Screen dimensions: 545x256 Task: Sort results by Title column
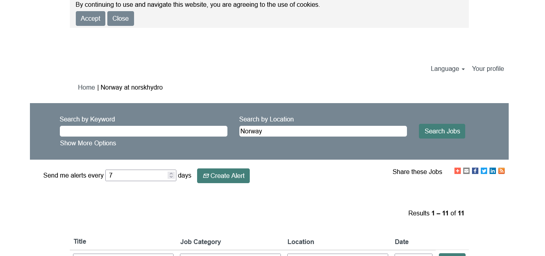[x=80, y=242]
